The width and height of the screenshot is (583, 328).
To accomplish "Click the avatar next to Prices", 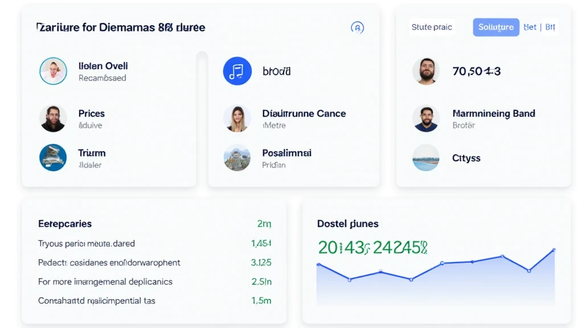I will [53, 118].
